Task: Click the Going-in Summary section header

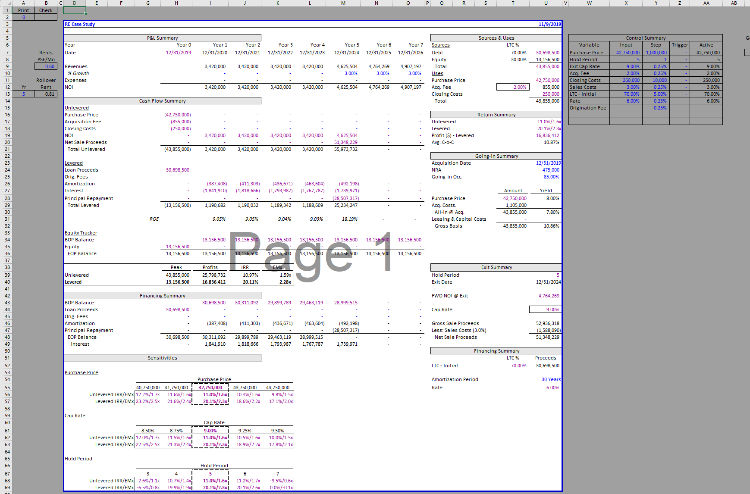Action: (x=496, y=156)
